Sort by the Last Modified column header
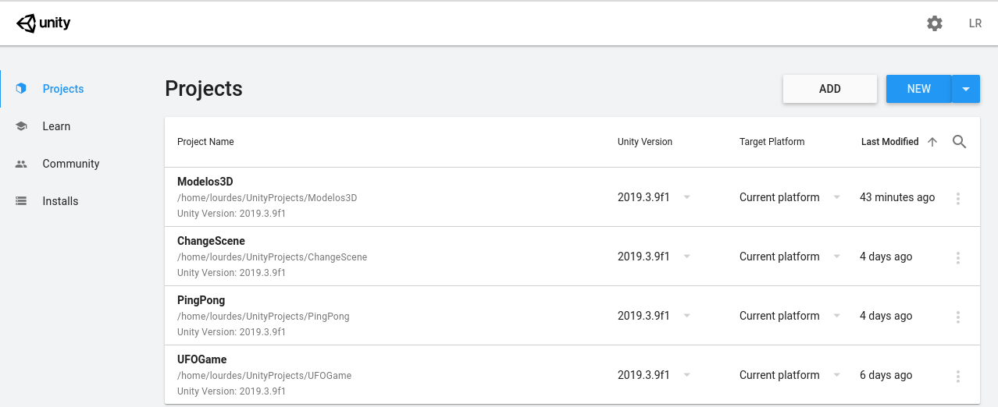Screen dimensions: 998x407 pos(889,142)
